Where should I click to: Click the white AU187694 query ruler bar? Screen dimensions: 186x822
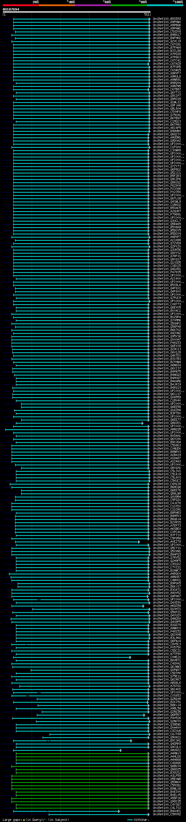[77, 12]
